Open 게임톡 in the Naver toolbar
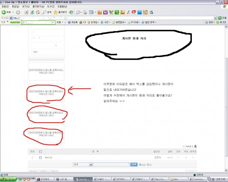 73,22
